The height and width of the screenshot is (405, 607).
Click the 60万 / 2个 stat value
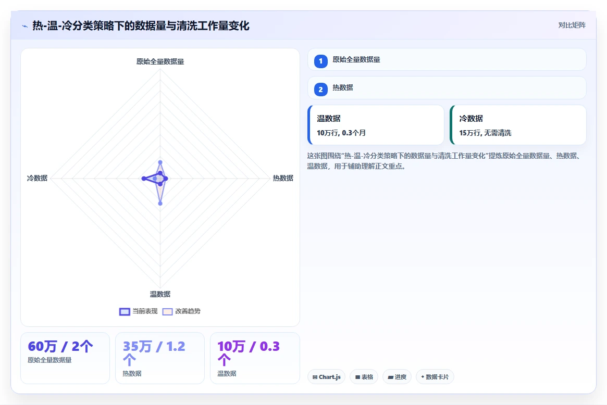(60, 346)
